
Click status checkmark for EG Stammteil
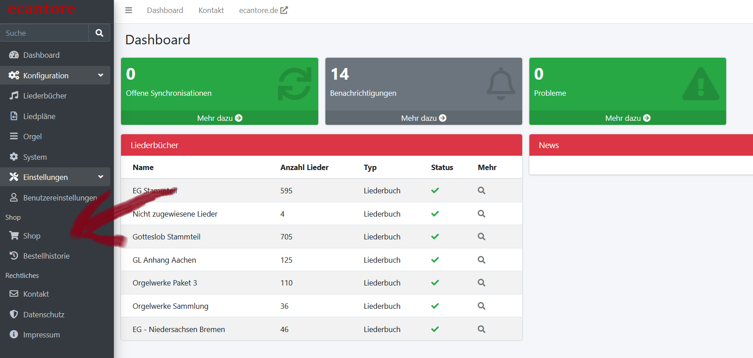coord(435,190)
